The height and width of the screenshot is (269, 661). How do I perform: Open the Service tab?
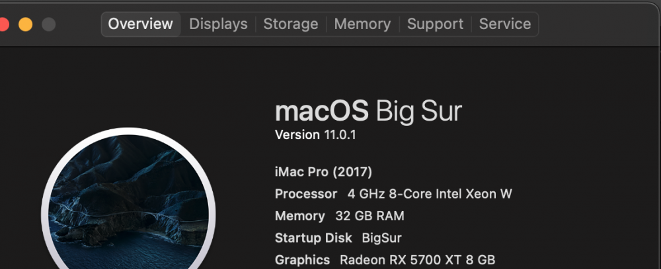pyautogui.click(x=504, y=24)
